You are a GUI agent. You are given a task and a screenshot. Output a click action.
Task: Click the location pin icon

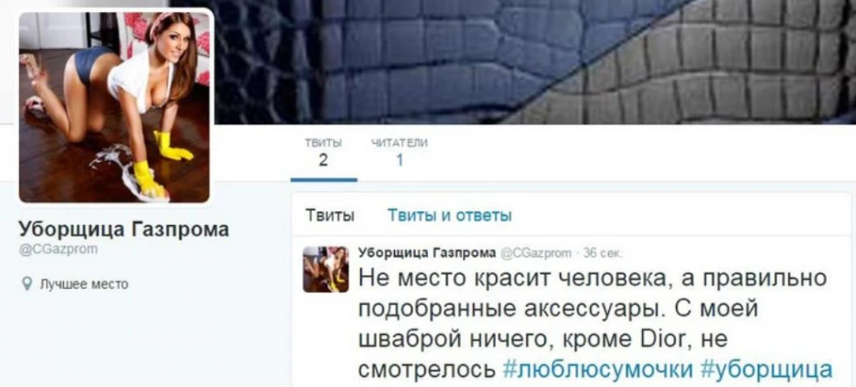(x=26, y=284)
